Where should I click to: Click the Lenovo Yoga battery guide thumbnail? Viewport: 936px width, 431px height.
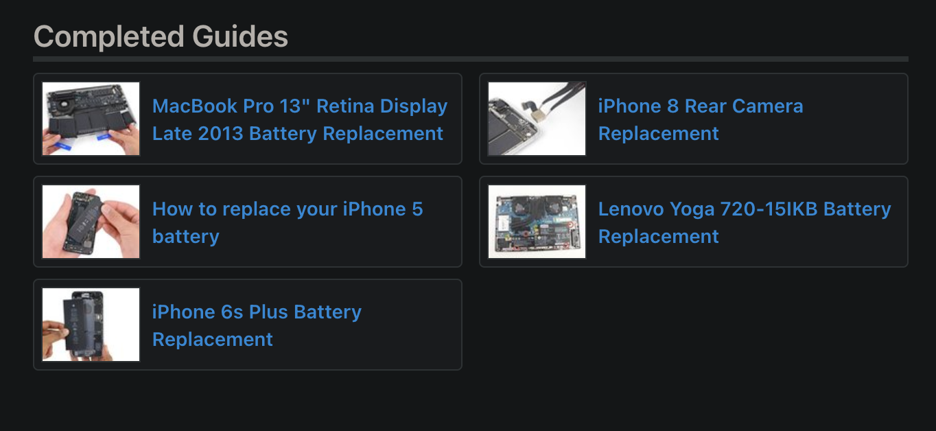[537, 221]
